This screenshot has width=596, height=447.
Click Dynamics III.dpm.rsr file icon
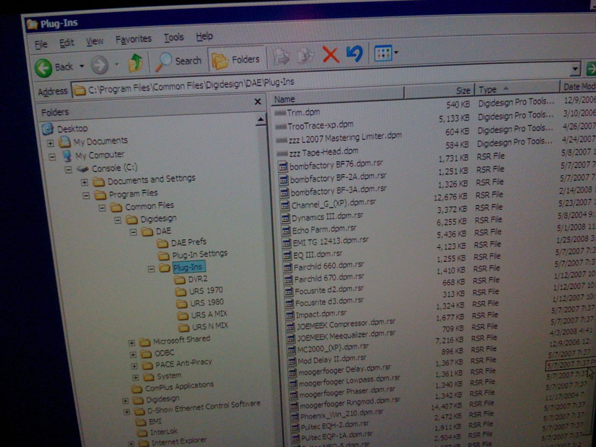pos(286,218)
